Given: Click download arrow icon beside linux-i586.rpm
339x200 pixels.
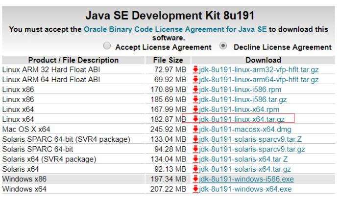Looking at the screenshot, I should point(195,89).
